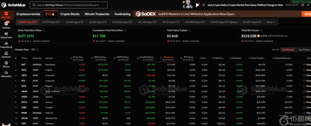Switch to the Cryptocurrencies tab
The image size is (311, 126).
click(28, 14)
